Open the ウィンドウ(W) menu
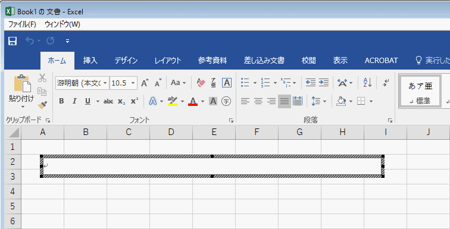The width and height of the screenshot is (450, 229). 62,24
